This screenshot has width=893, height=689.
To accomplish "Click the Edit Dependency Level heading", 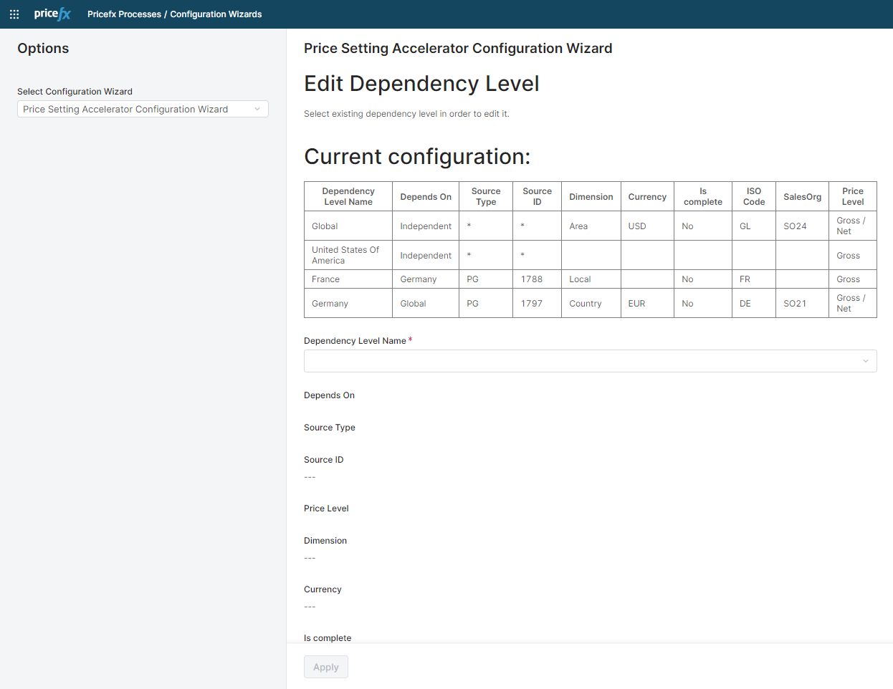I will 421,84.
